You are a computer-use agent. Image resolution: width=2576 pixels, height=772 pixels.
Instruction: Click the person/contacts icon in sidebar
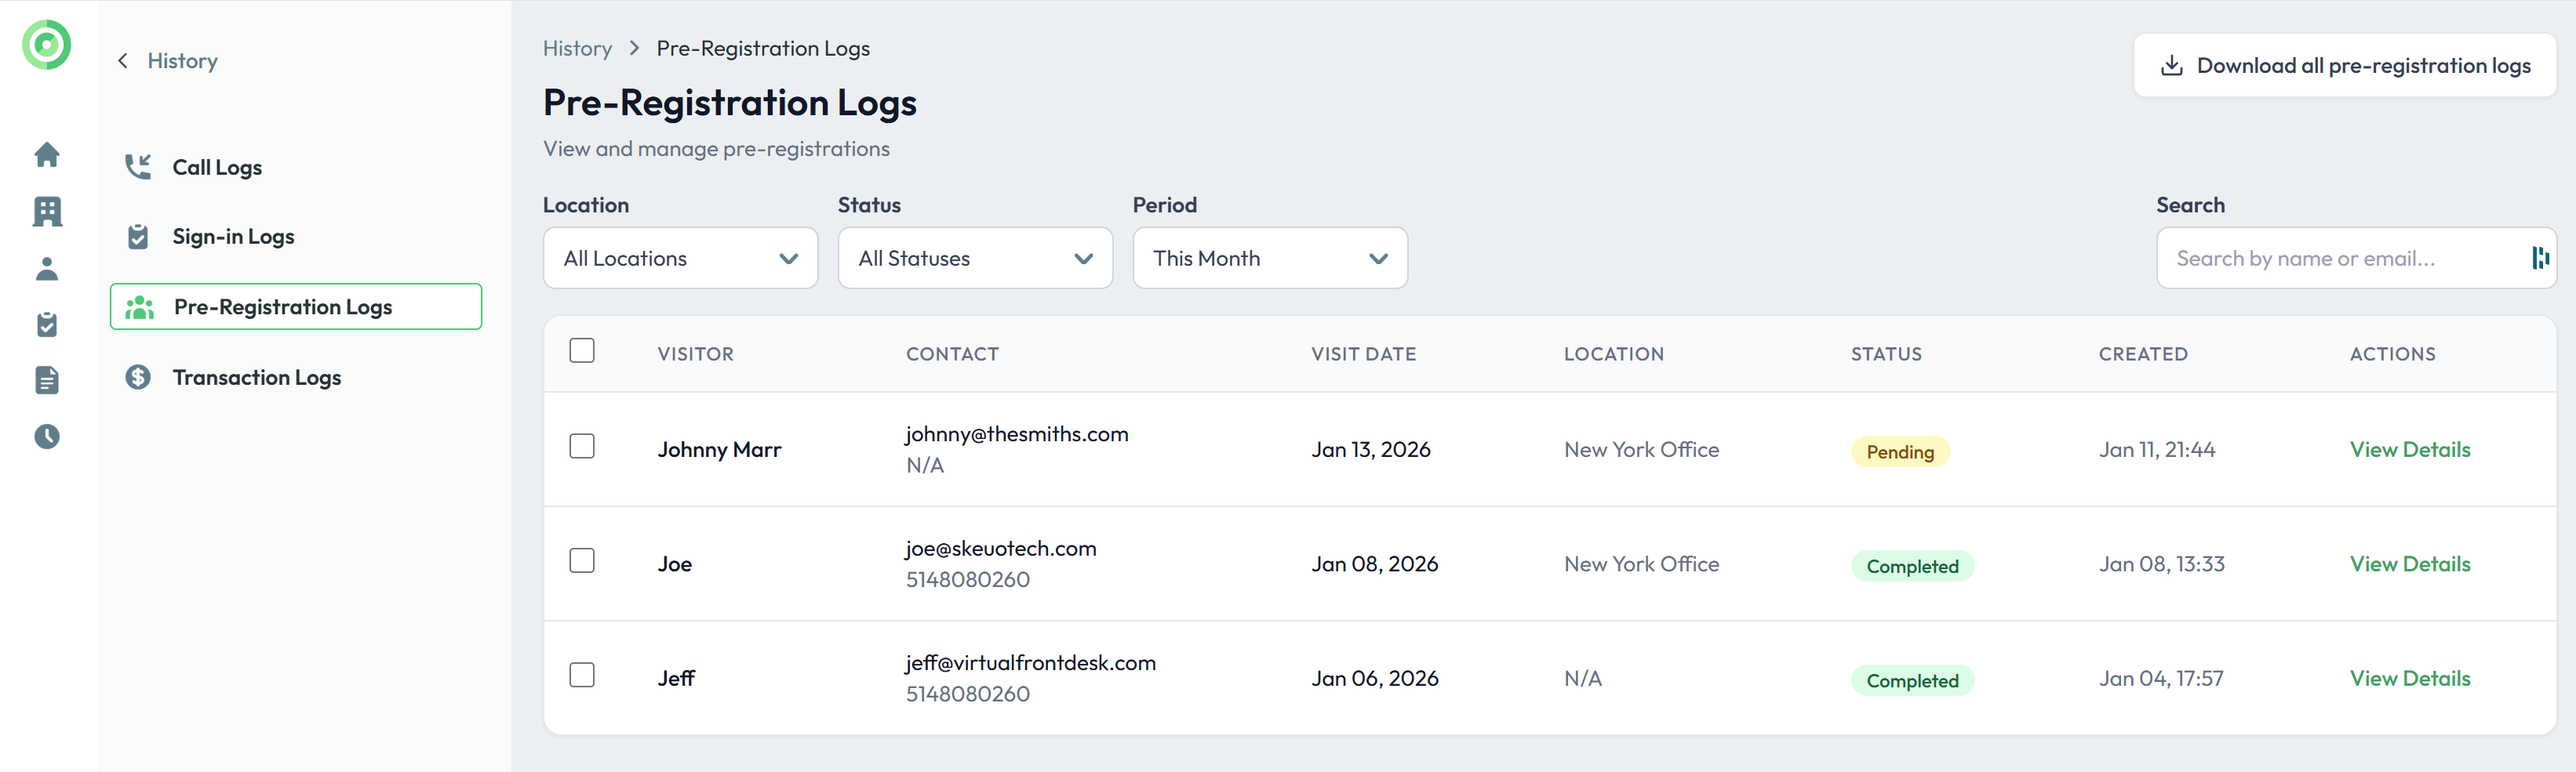(x=46, y=268)
